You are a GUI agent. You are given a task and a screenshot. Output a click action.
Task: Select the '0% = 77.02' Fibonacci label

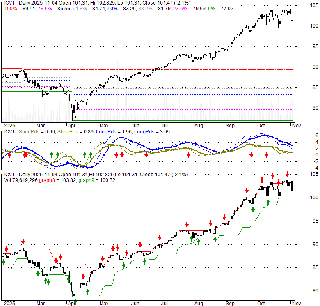tap(220, 9)
